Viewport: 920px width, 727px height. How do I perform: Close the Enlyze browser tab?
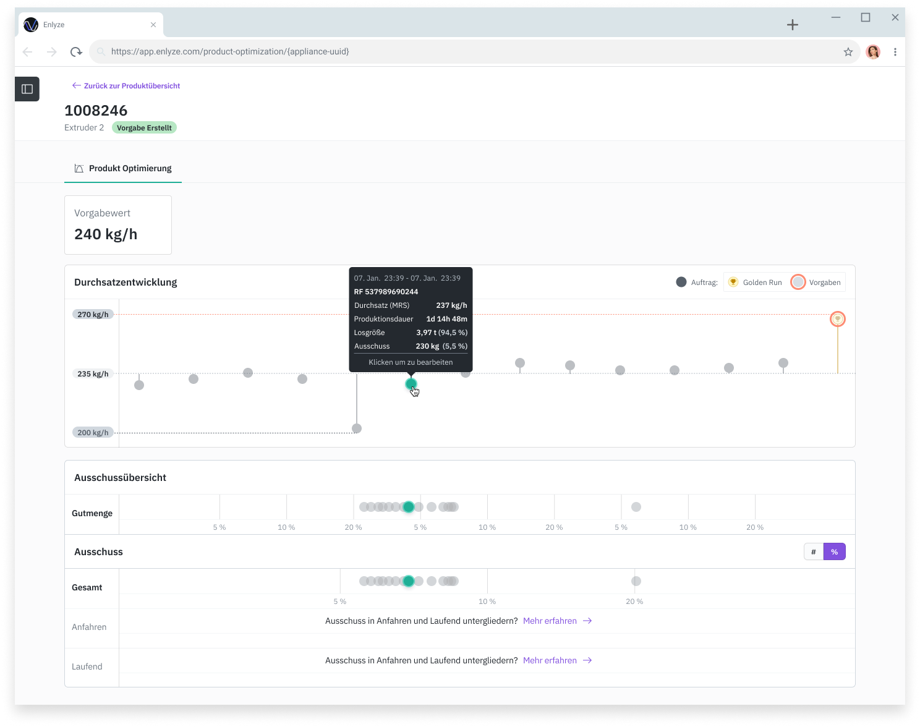click(x=153, y=25)
